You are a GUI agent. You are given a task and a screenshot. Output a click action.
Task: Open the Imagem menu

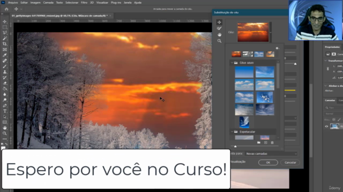(35, 3)
